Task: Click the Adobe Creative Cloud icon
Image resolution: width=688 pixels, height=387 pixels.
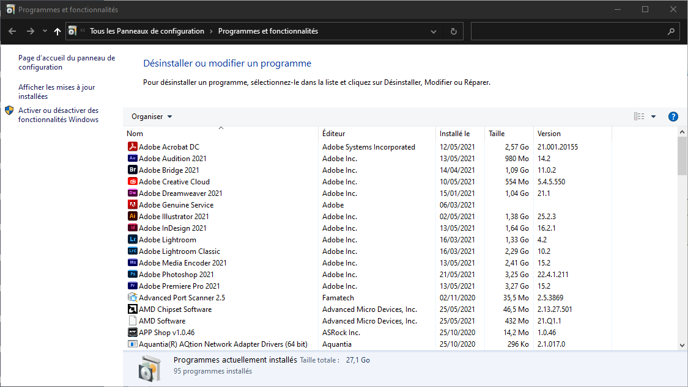Action: (x=133, y=182)
